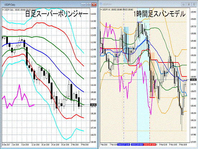Minimize the USDJPY,Daily chart window
The width and height of the screenshot is (198, 149).
pos(83,5)
